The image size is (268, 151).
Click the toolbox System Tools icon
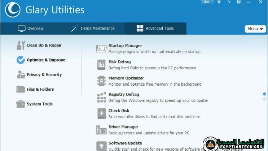pos(21,104)
